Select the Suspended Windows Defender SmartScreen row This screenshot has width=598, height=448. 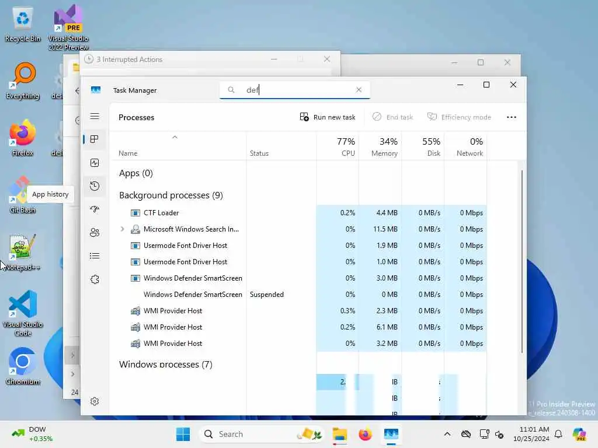(x=298, y=295)
